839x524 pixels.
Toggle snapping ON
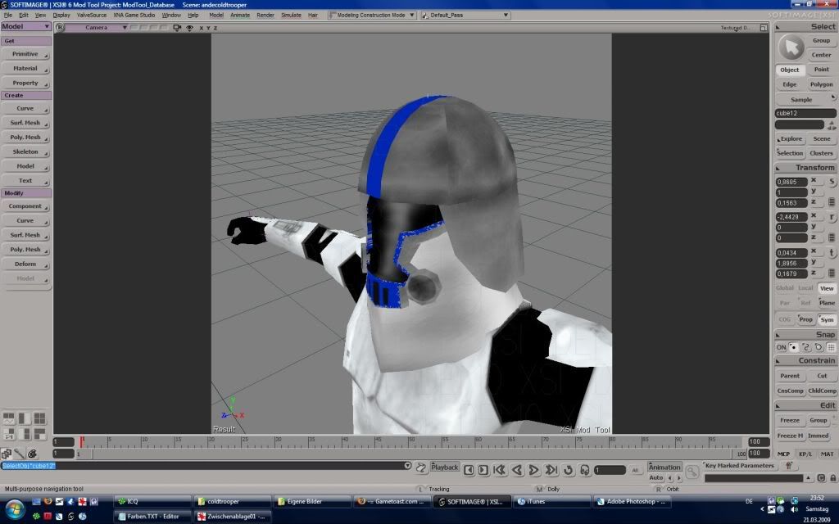click(781, 347)
